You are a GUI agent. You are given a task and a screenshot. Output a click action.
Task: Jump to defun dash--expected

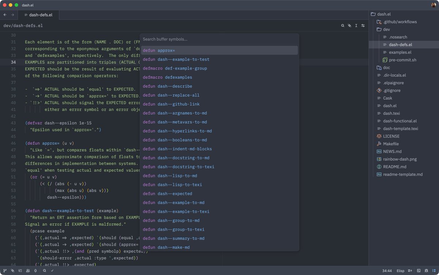pos(219,194)
